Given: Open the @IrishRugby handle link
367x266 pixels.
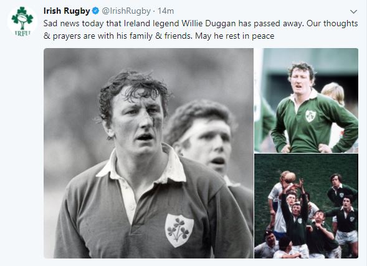Looking at the screenshot, I should (126, 11).
